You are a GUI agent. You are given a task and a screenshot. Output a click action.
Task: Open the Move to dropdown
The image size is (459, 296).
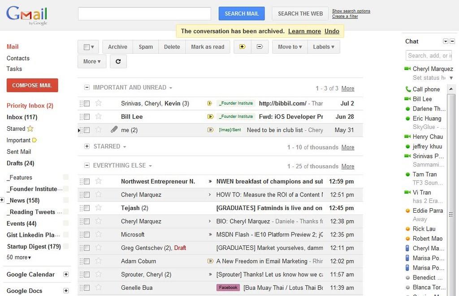290,47
